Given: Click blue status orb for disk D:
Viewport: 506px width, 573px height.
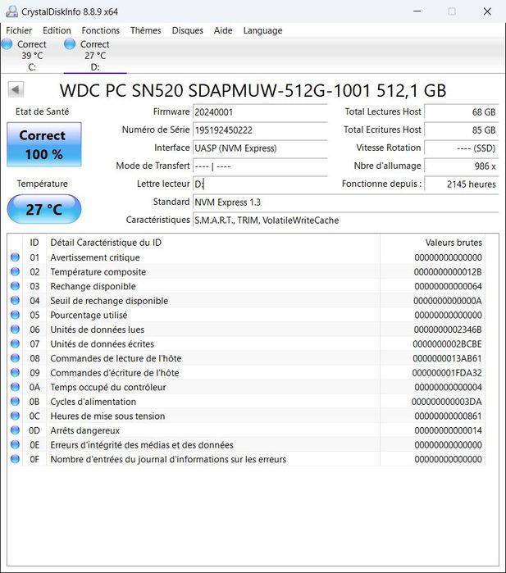Looking at the screenshot, I should point(70,44).
